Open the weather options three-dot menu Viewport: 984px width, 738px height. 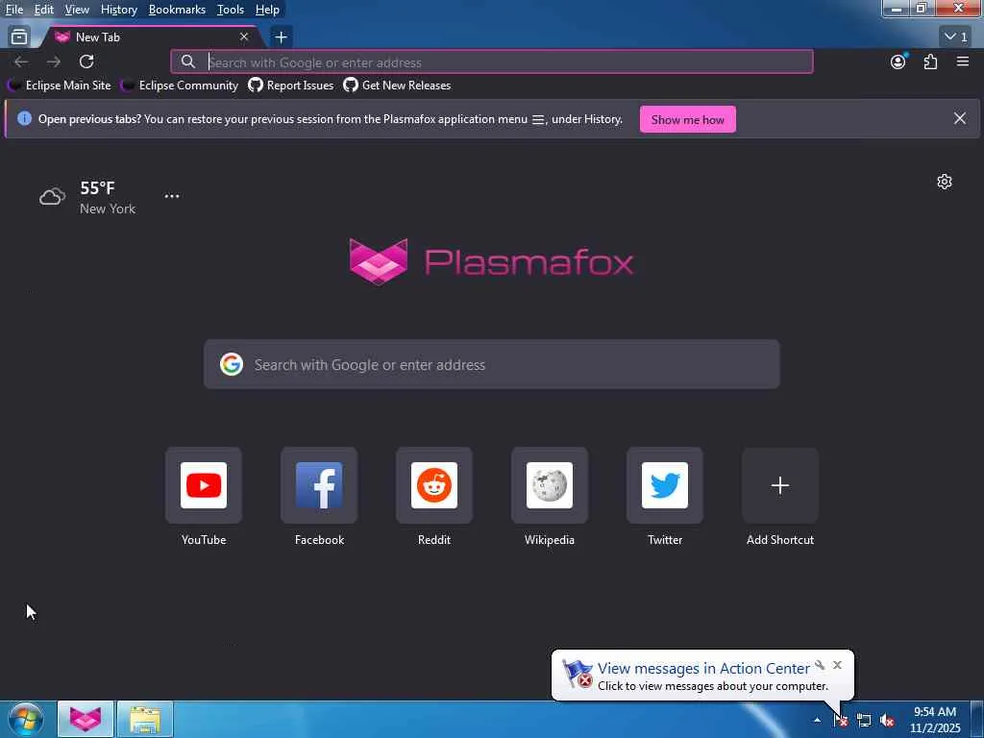172,196
